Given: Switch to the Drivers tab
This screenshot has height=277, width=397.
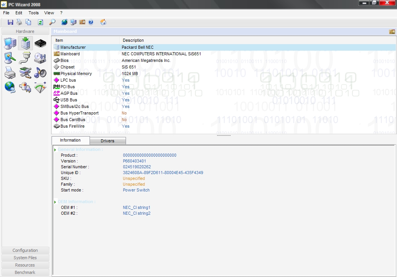Looking at the screenshot, I should pos(108,141).
